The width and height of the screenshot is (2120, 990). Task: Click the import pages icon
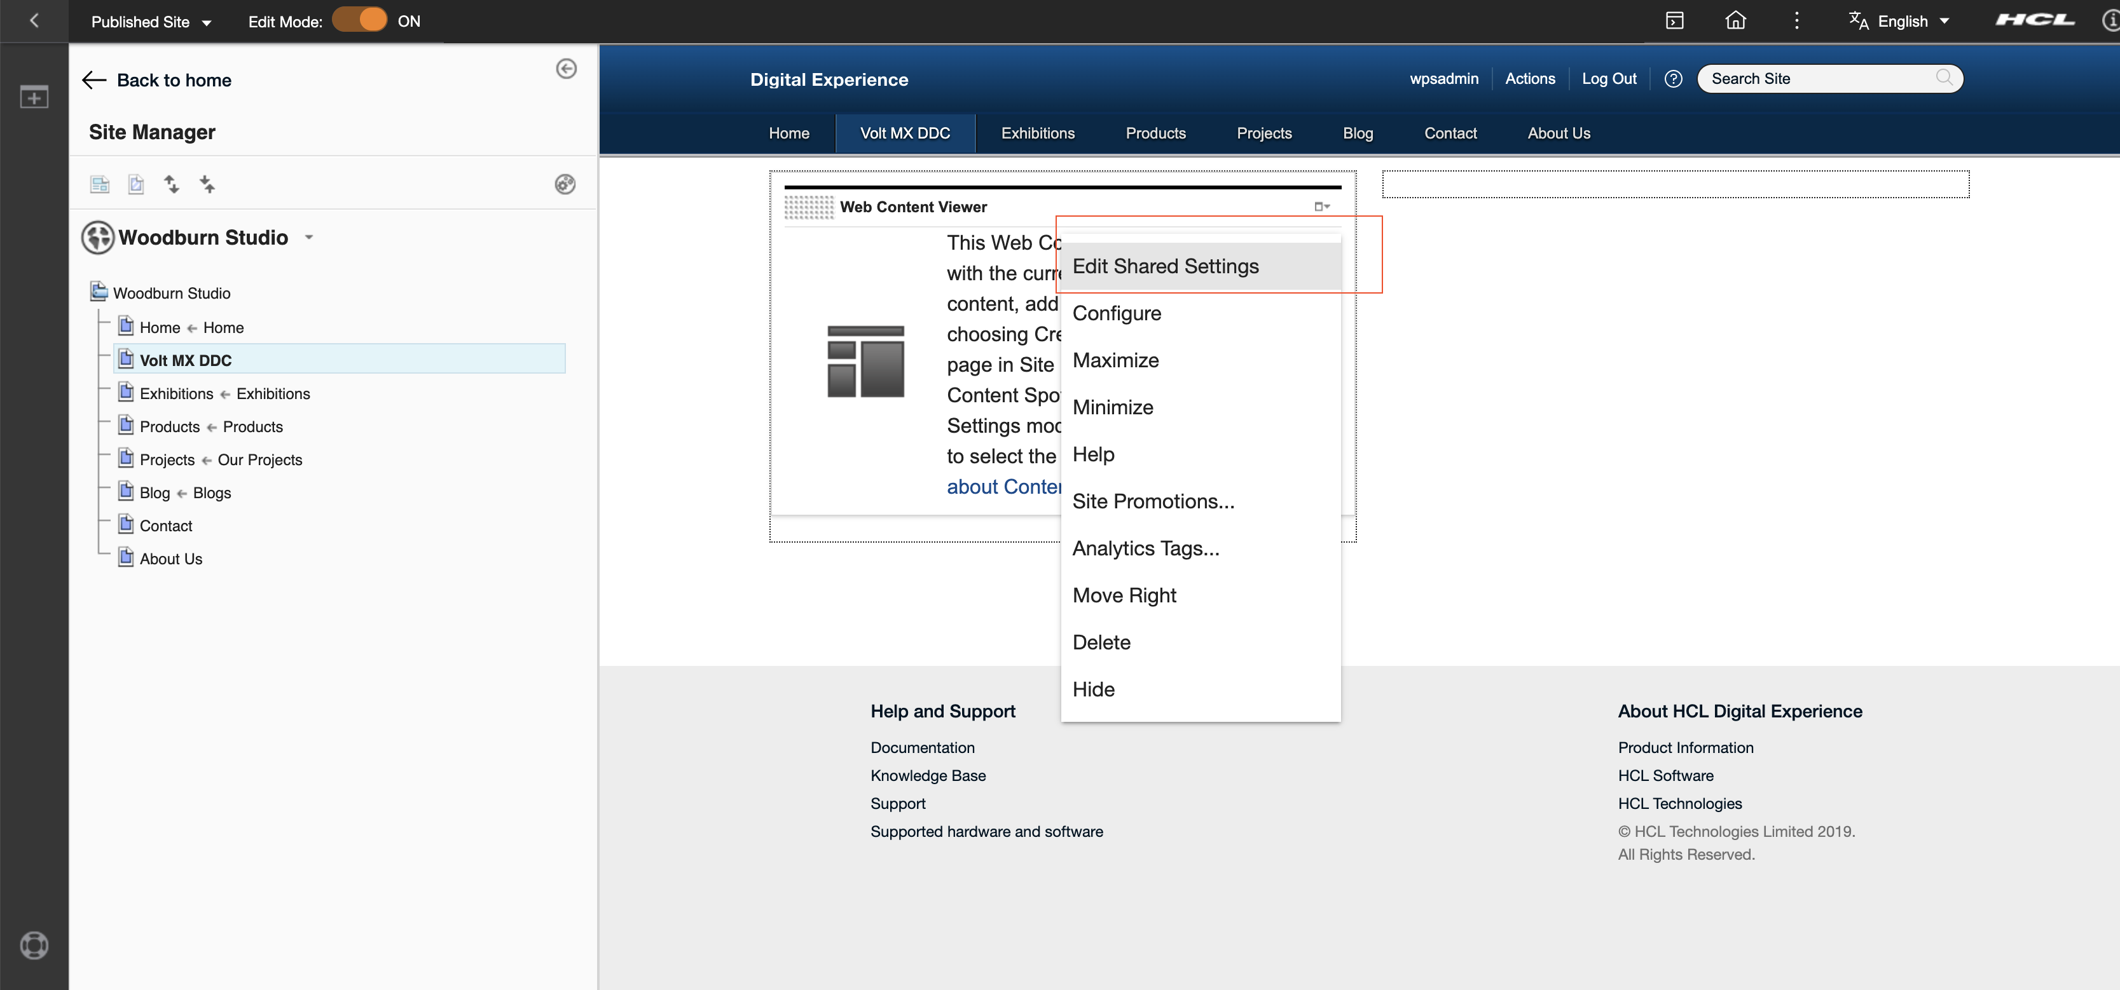(x=207, y=184)
